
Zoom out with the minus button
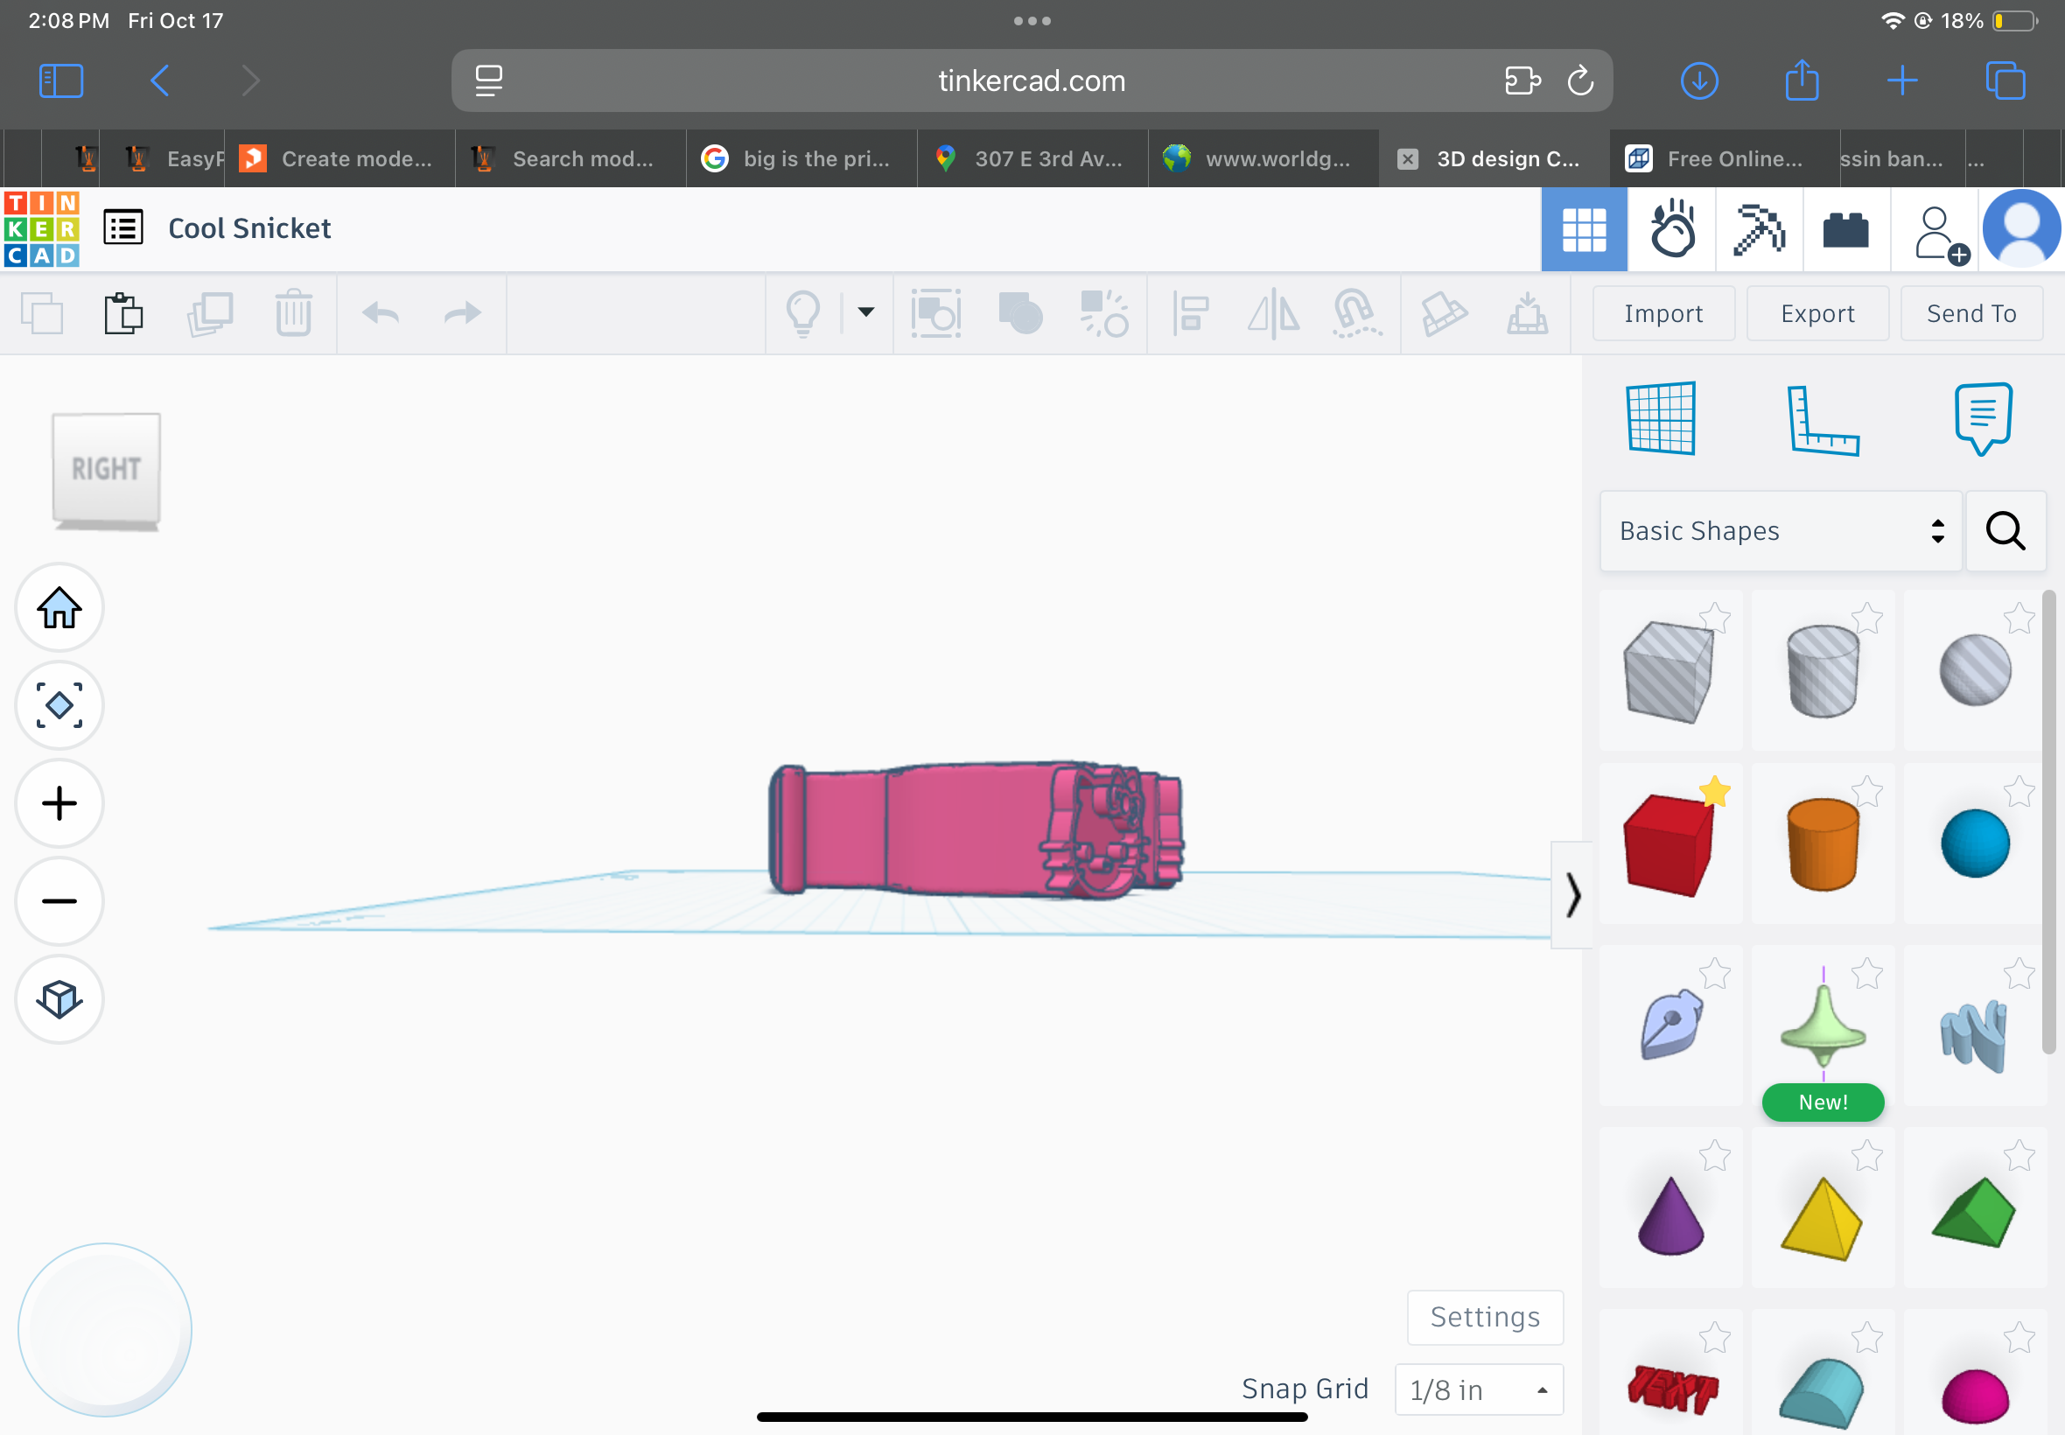click(x=59, y=902)
